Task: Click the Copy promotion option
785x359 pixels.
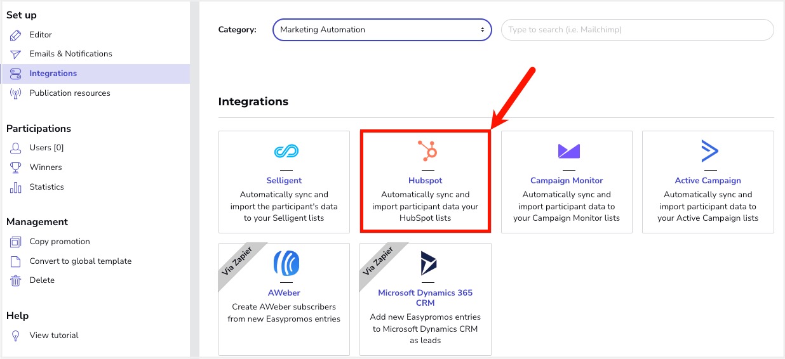Action: point(60,242)
